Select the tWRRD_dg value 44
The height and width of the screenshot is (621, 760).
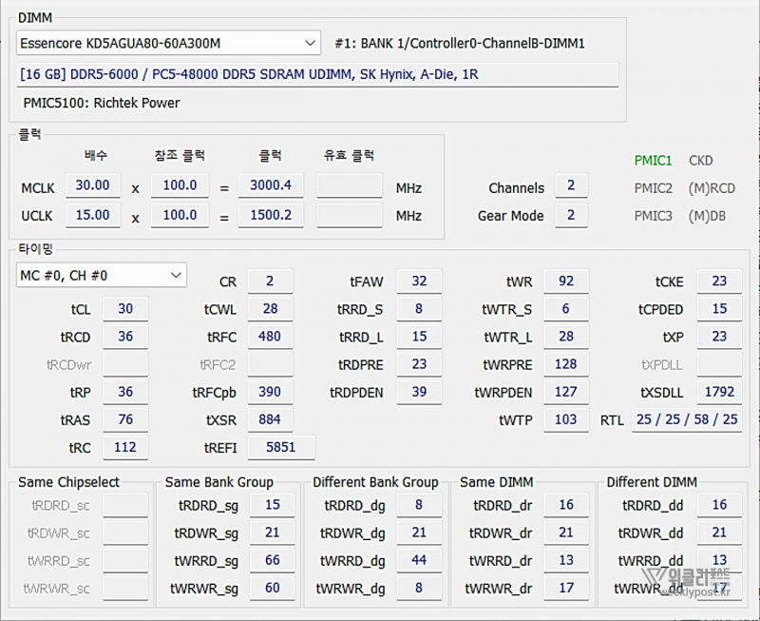click(x=419, y=560)
